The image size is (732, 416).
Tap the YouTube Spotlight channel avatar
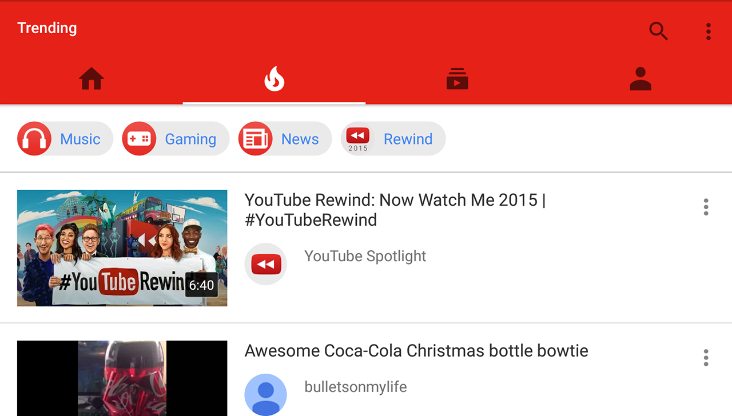(266, 264)
